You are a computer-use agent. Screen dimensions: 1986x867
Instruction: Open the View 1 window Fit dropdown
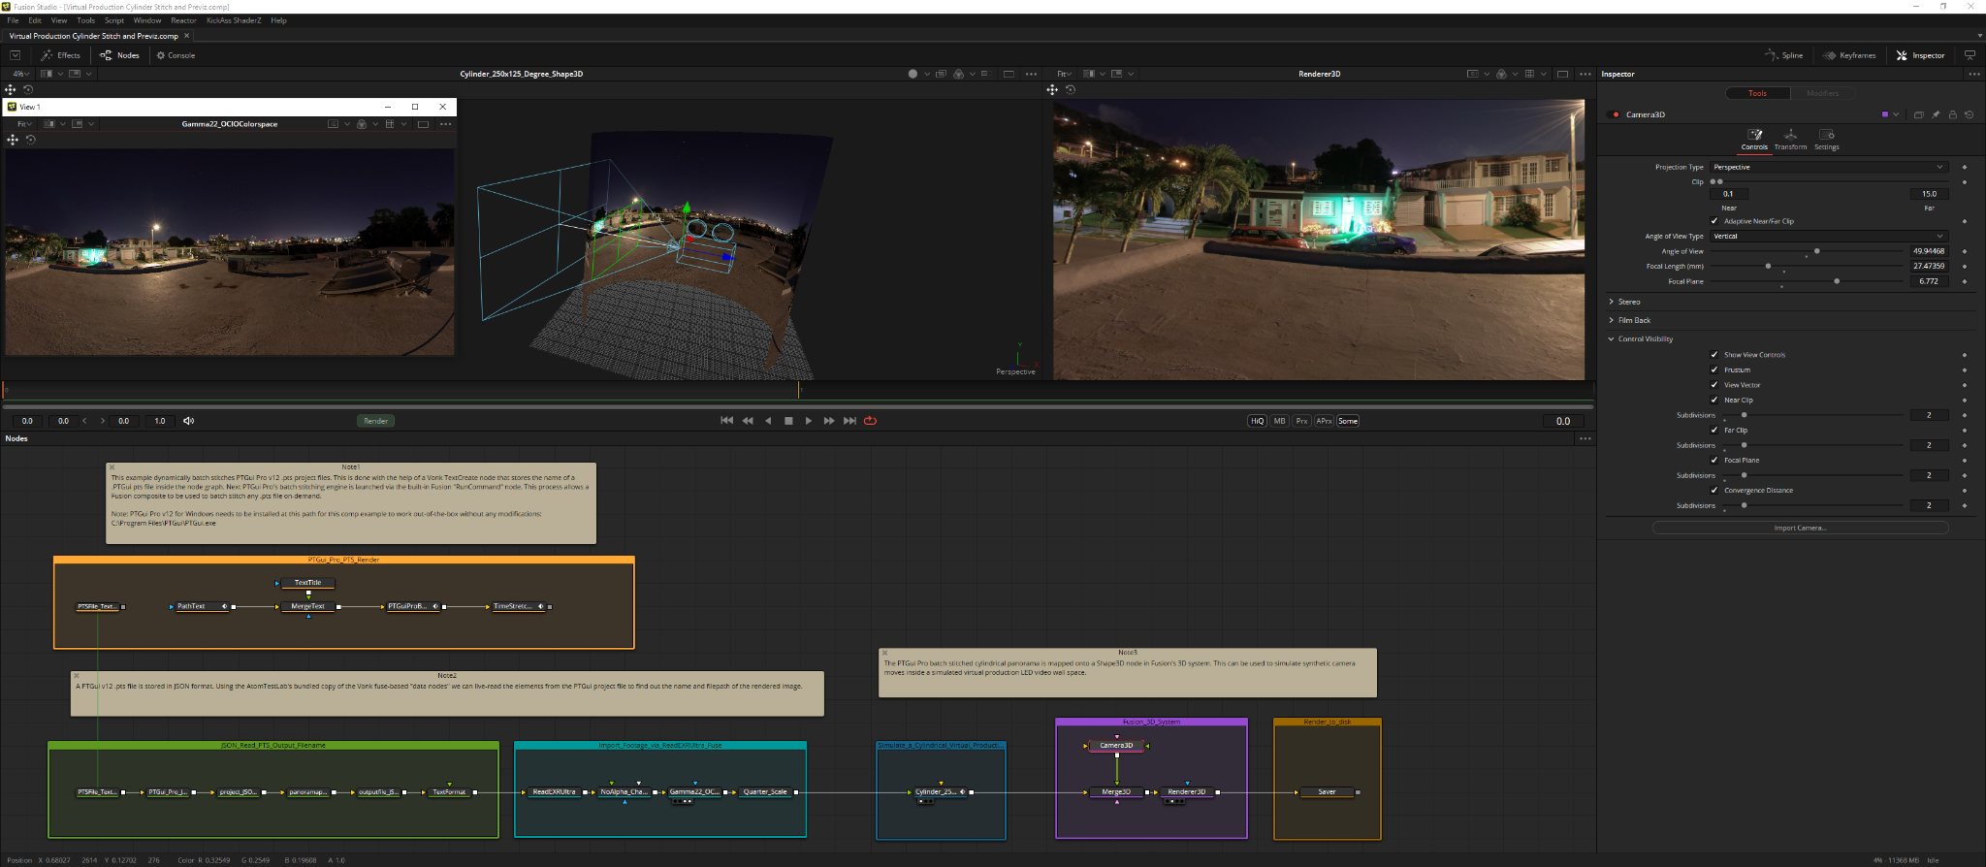coord(24,124)
